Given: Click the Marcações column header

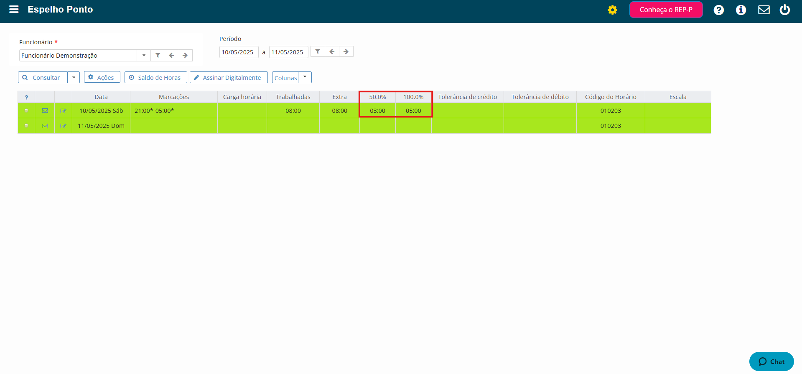Looking at the screenshot, I should tap(174, 97).
